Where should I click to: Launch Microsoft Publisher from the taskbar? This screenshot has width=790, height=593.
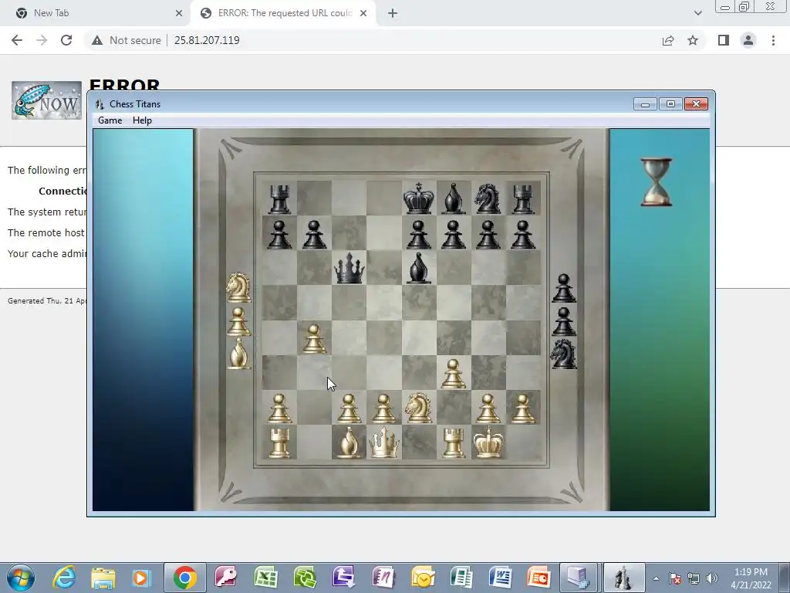coord(461,578)
